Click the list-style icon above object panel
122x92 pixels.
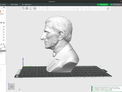(1, 44)
